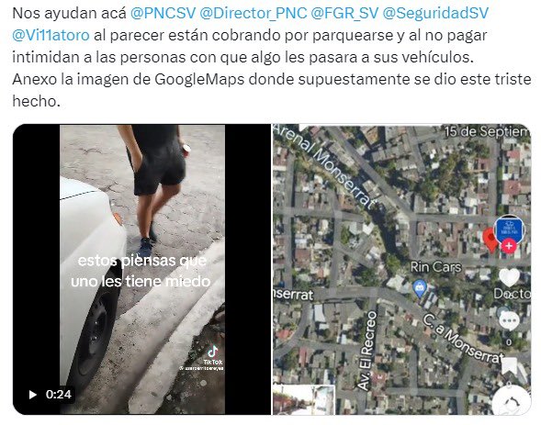
Task: Select the blue Rin Cars map marker
Action: [x=420, y=288]
